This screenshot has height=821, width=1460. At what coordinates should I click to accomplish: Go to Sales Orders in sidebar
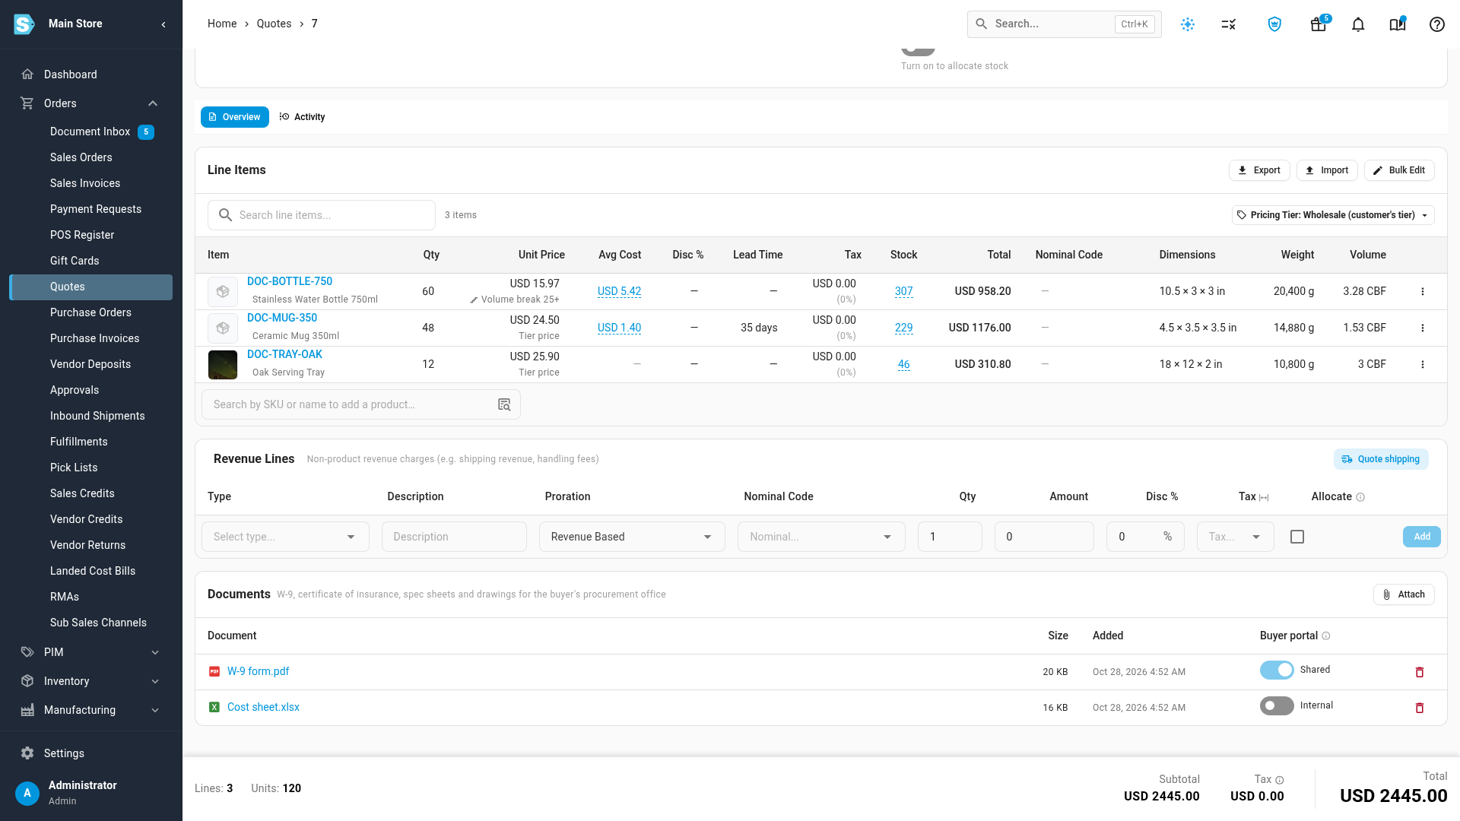81,157
